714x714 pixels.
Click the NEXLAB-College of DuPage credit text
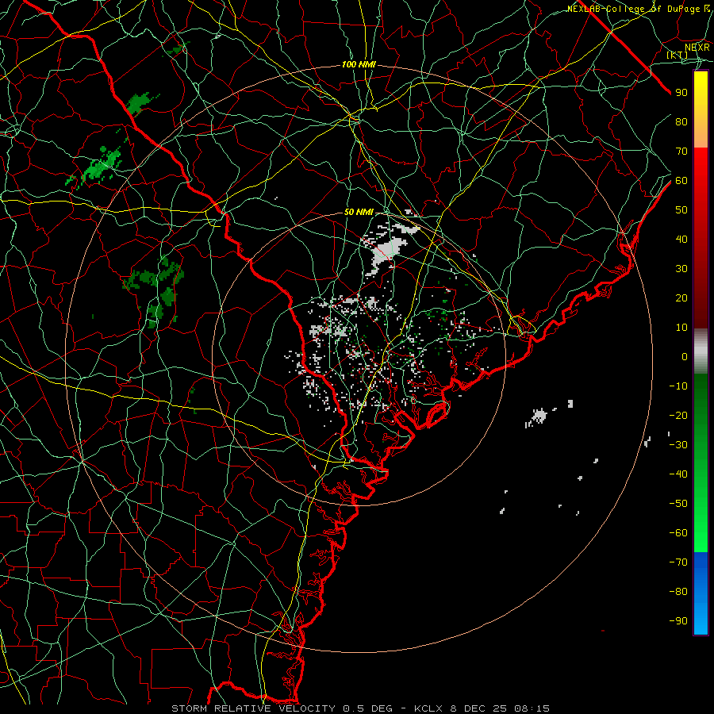[639, 9]
